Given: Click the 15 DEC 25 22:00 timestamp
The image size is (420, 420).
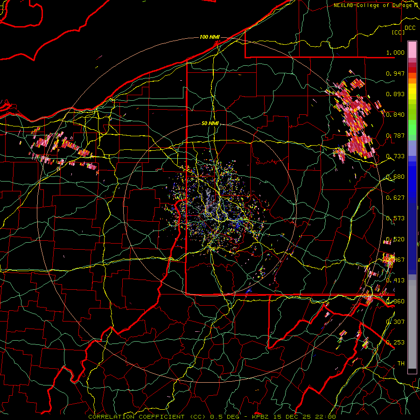Looking at the screenshot, I should 305,417.
